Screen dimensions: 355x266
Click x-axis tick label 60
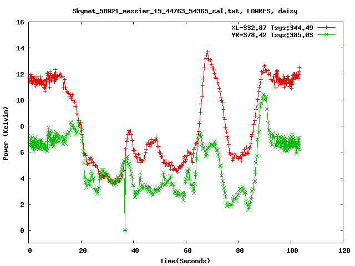pyautogui.click(x=187, y=250)
